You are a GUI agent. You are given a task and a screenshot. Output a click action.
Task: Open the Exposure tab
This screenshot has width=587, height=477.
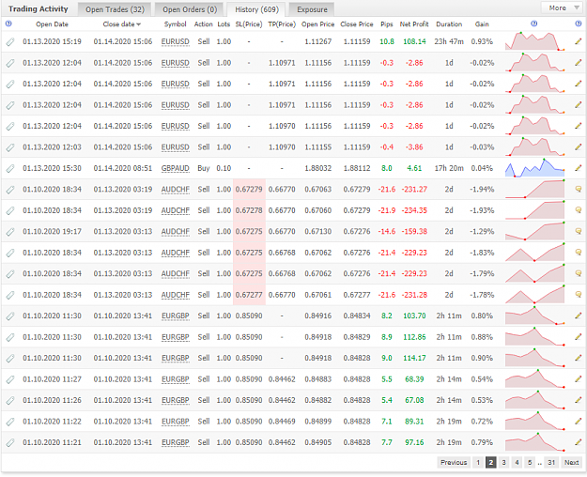coord(312,9)
